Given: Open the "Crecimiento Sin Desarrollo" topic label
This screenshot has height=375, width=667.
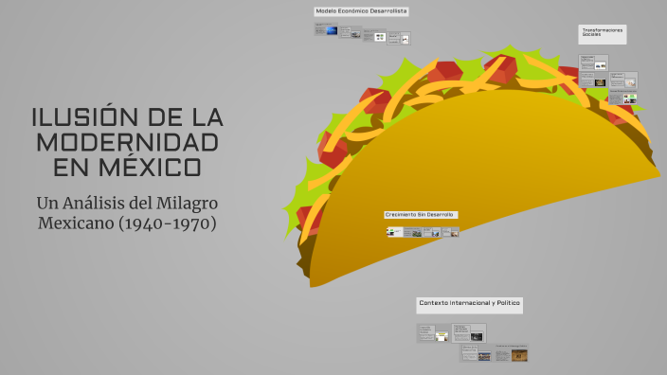Looking at the screenshot, I should coord(421,215).
